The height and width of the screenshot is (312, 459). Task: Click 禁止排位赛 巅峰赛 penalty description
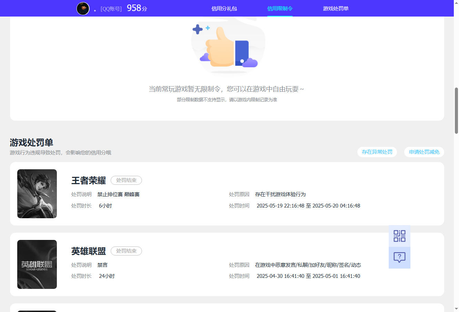[x=118, y=194]
